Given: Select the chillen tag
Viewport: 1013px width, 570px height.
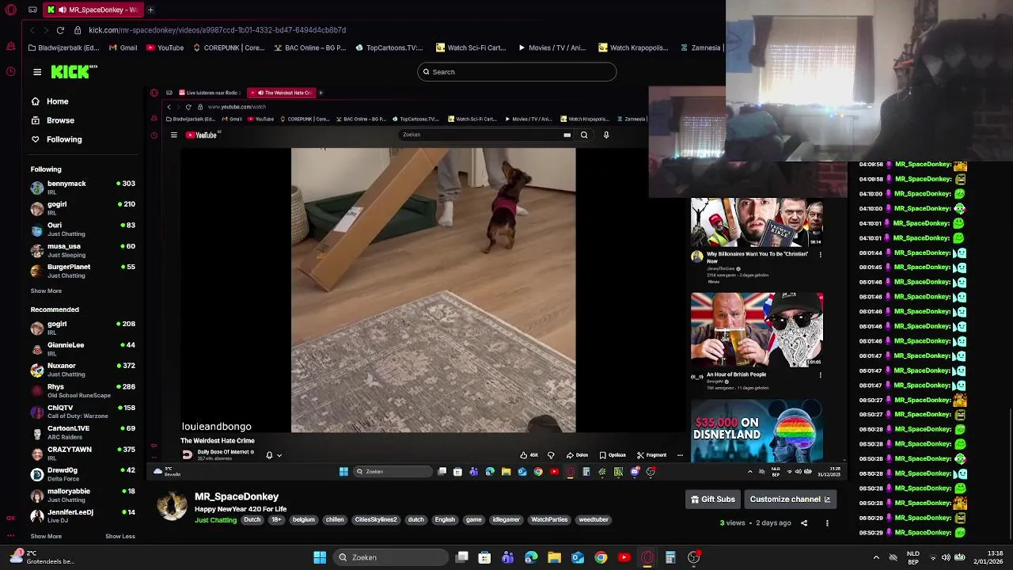Looking at the screenshot, I should [x=335, y=520].
